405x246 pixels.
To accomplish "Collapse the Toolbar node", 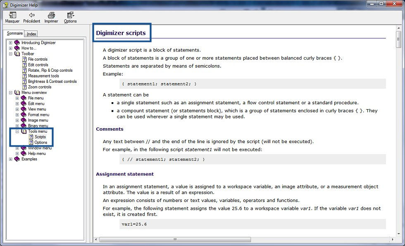I will [x=11, y=54].
